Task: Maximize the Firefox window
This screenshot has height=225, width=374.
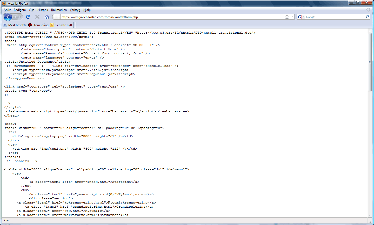Action: pos(358,3)
